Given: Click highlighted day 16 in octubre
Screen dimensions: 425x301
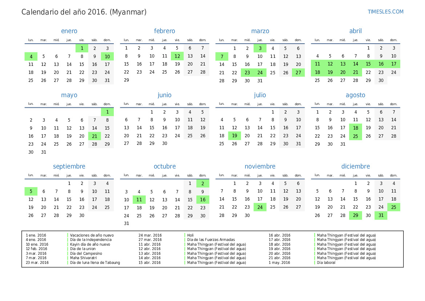Looking at the screenshot, I should pos(203,199).
